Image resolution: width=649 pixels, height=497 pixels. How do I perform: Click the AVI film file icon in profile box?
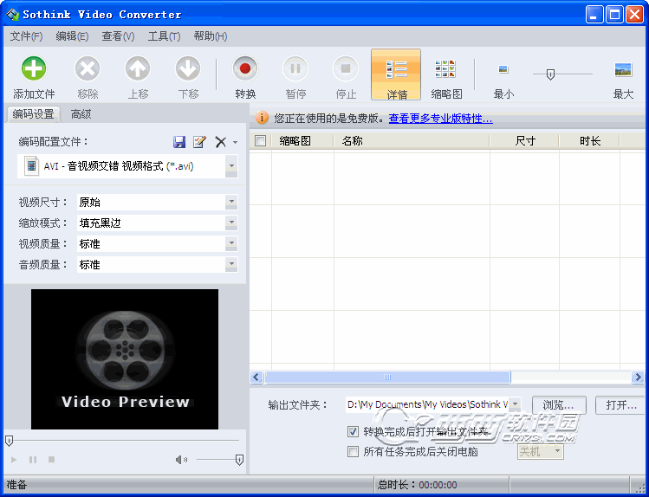click(x=31, y=165)
